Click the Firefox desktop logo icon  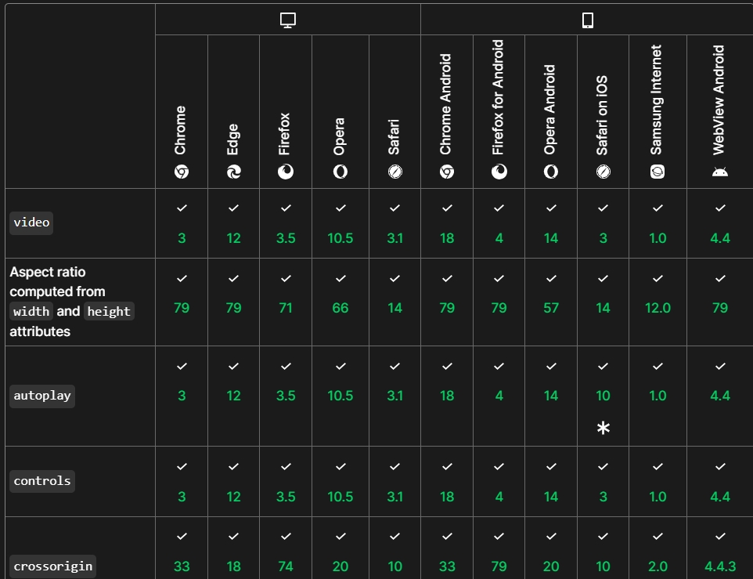pyautogui.click(x=286, y=172)
